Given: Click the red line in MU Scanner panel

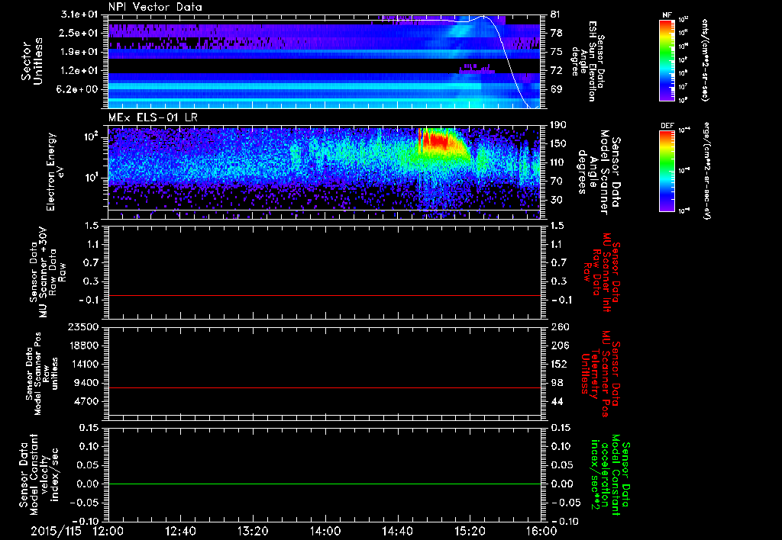Looking at the screenshot, I should [325, 296].
